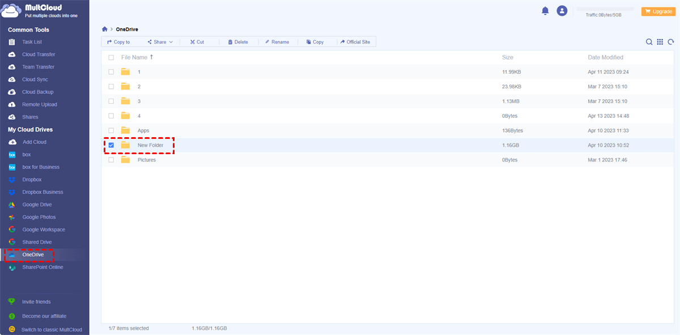680x335 pixels.
Task: Click the SharePoint Online icon
Action: tap(12, 268)
